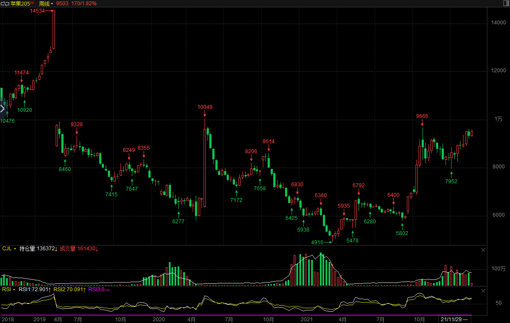The width and height of the screenshot is (510, 323).
Task: Click the 50 level on the RSI axis
Action: click(x=498, y=303)
